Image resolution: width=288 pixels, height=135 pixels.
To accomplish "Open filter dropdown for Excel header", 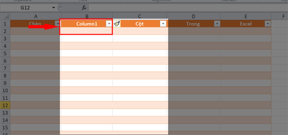I will [x=267, y=24].
